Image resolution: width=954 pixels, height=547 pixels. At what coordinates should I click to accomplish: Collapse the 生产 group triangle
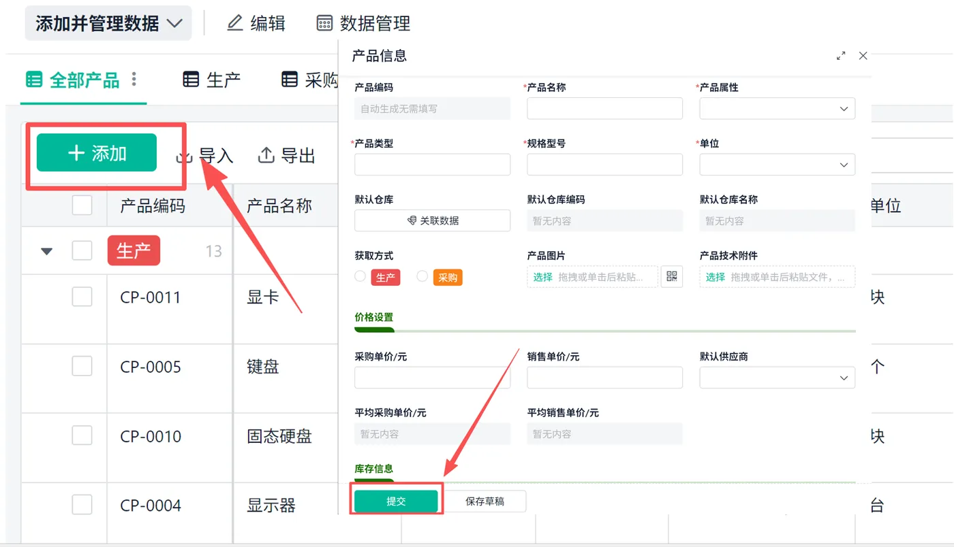pyautogui.click(x=46, y=251)
